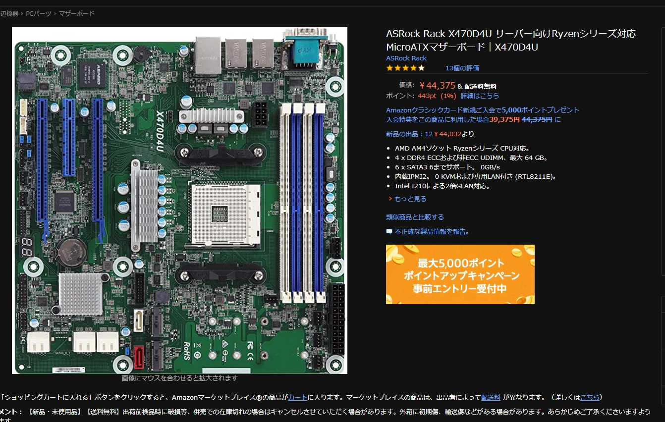
Task: Click the five-star rating icons
Action: pyautogui.click(x=405, y=68)
